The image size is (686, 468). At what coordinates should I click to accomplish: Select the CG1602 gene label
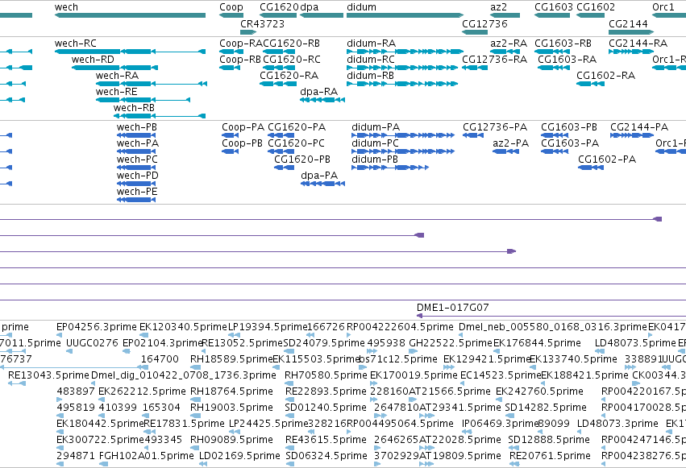tap(596, 7)
